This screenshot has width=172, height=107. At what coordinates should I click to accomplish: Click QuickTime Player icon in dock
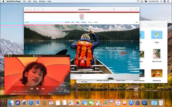(x=145, y=103)
